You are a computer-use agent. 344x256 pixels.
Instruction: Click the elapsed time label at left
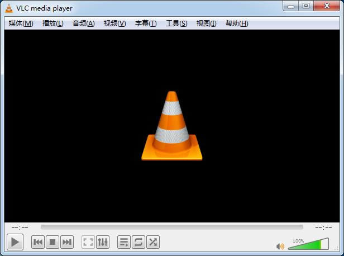(x=20, y=227)
